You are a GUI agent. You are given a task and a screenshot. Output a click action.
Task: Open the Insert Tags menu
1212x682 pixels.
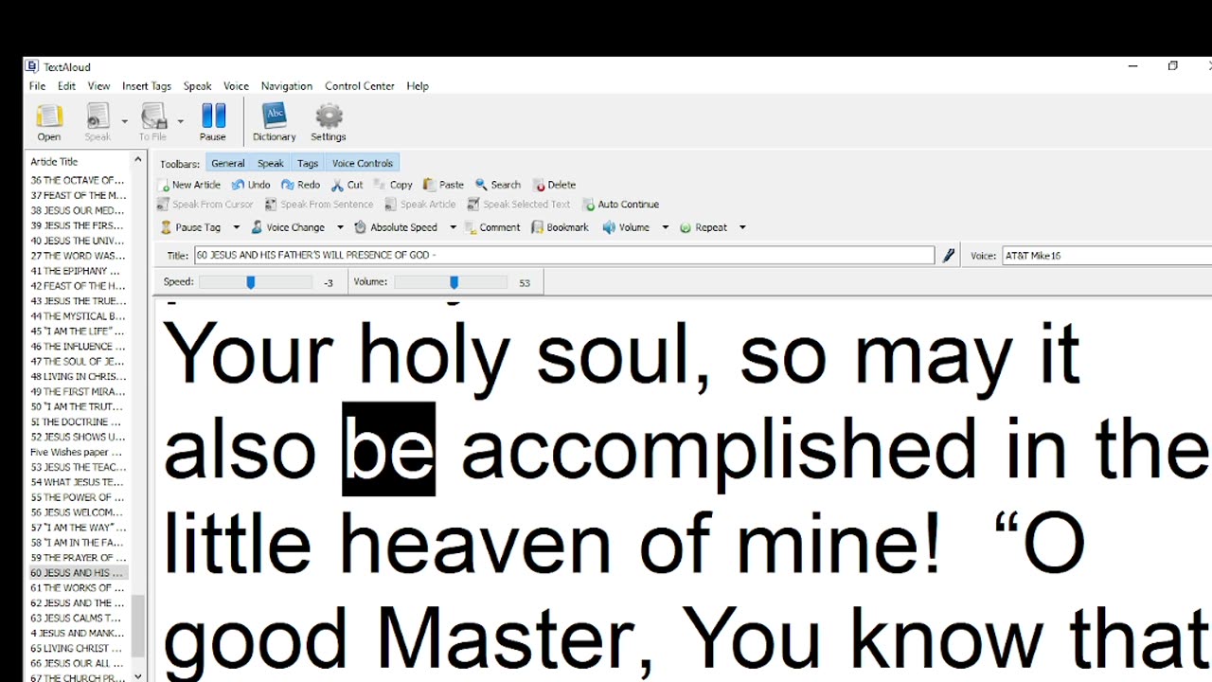pyautogui.click(x=147, y=86)
